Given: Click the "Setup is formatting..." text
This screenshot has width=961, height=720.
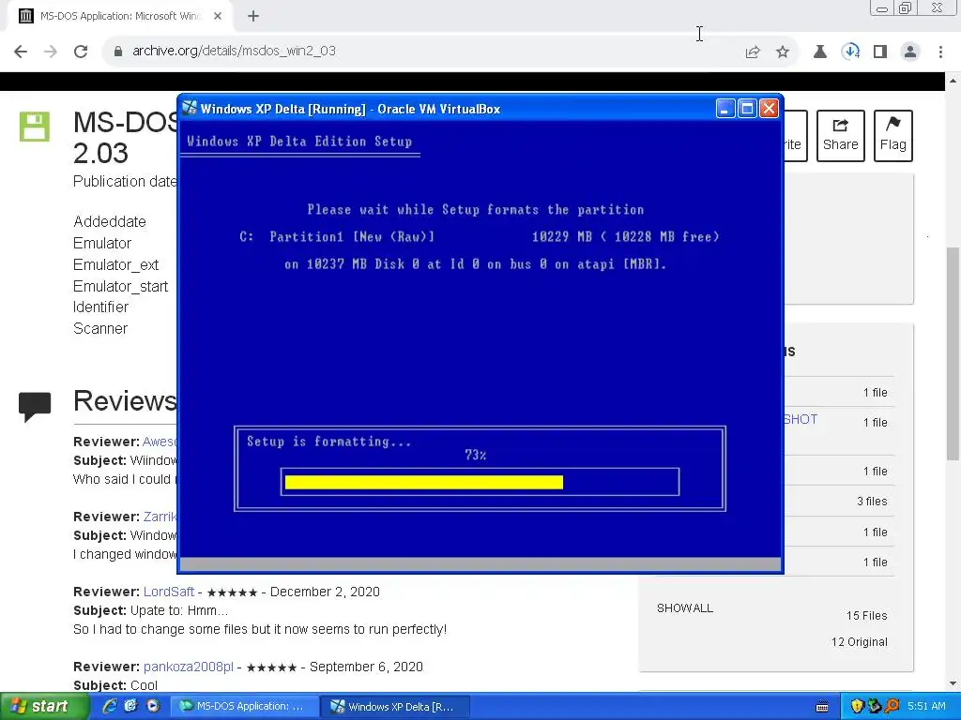Looking at the screenshot, I should (x=328, y=442).
